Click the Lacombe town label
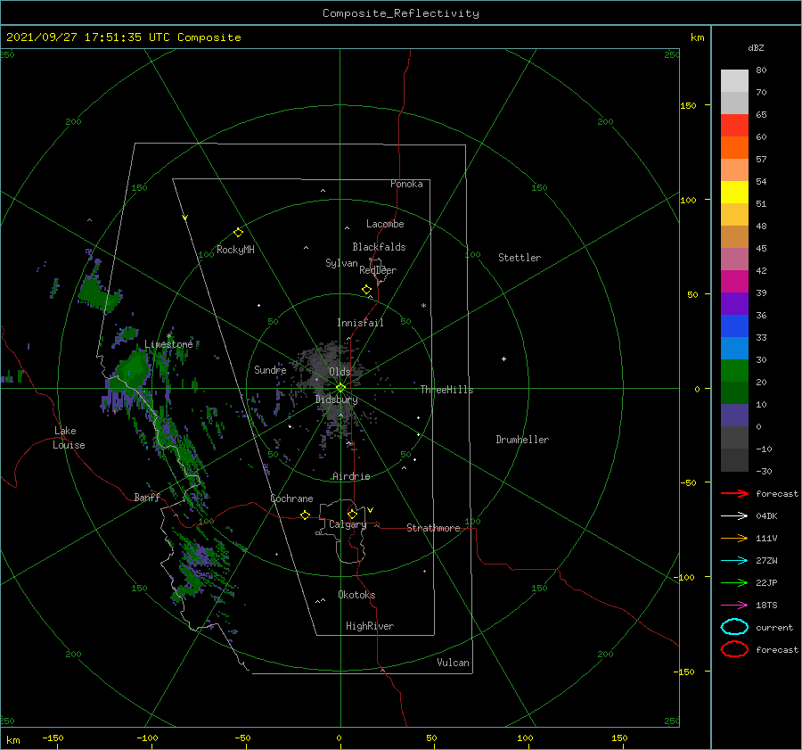The image size is (802, 750). coord(385,224)
